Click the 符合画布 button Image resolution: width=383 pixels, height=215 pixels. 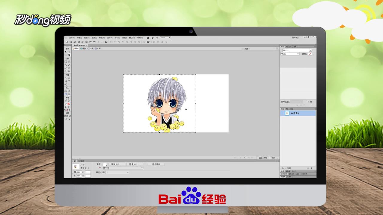pos(156,165)
